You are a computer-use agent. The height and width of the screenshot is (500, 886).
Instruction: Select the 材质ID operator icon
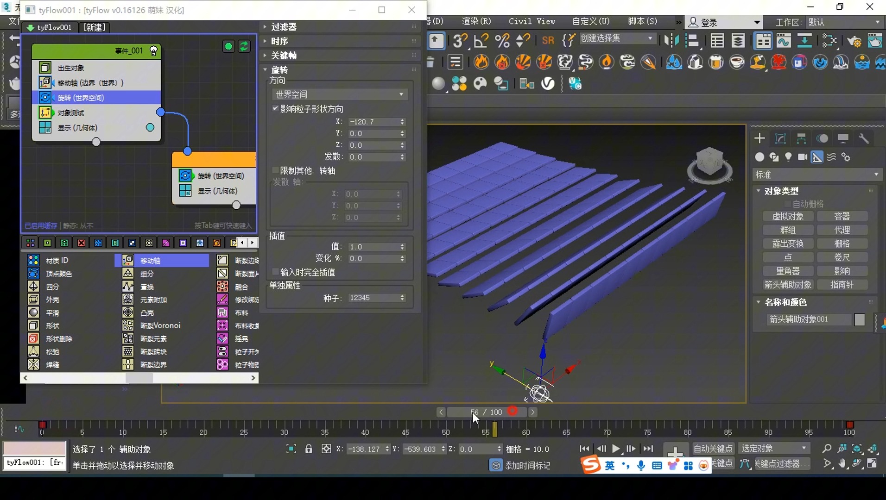click(33, 260)
